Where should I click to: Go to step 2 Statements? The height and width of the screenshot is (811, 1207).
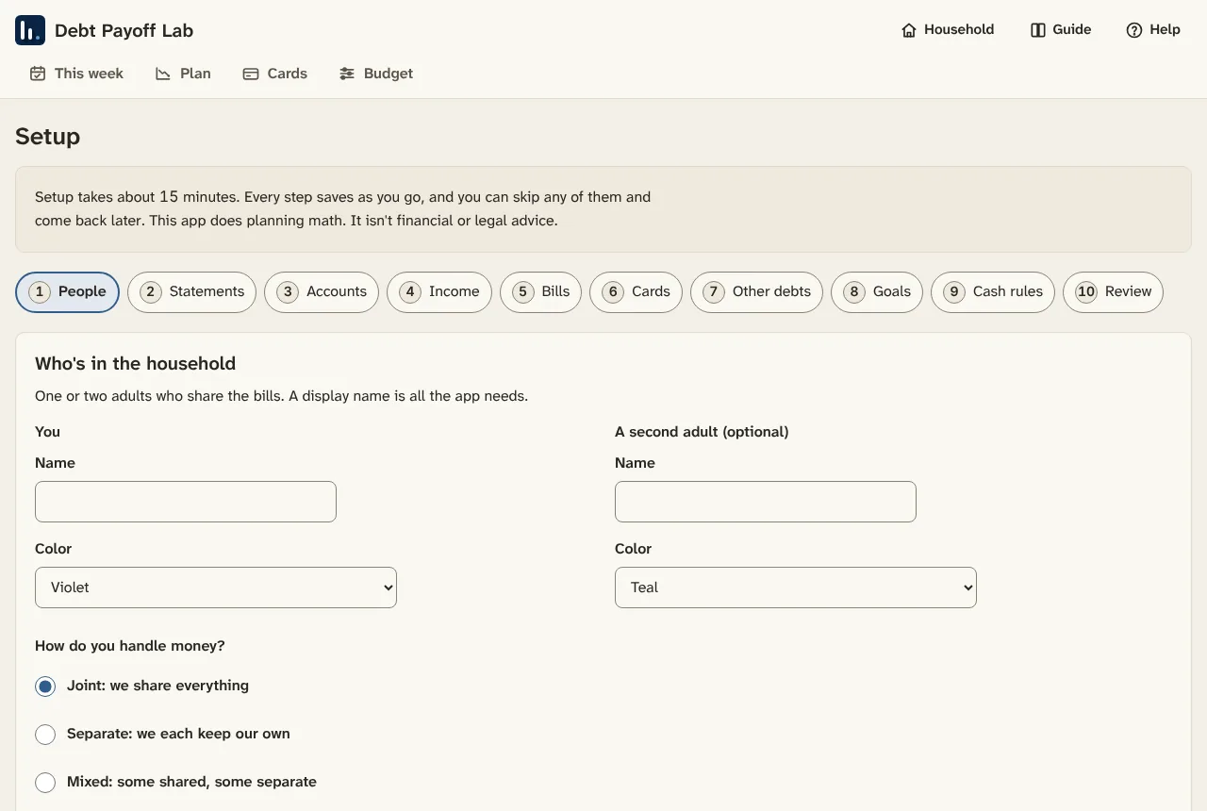[x=191, y=292]
